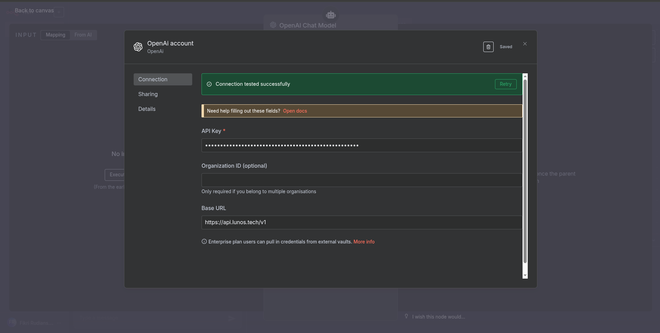The width and height of the screenshot is (660, 333).
Task: Focus the API Key field
Action: [362, 145]
